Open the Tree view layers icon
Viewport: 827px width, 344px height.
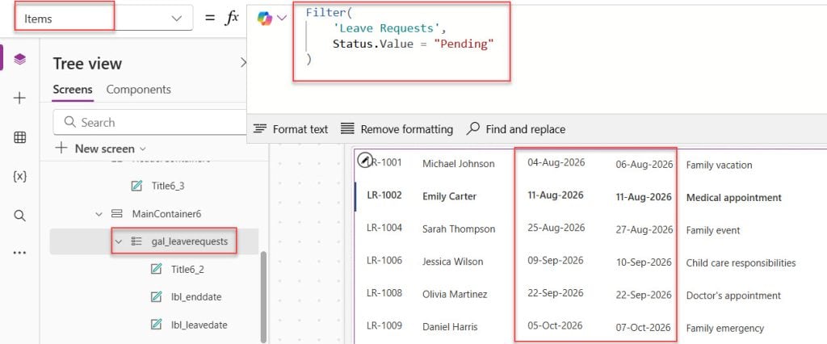[19, 59]
